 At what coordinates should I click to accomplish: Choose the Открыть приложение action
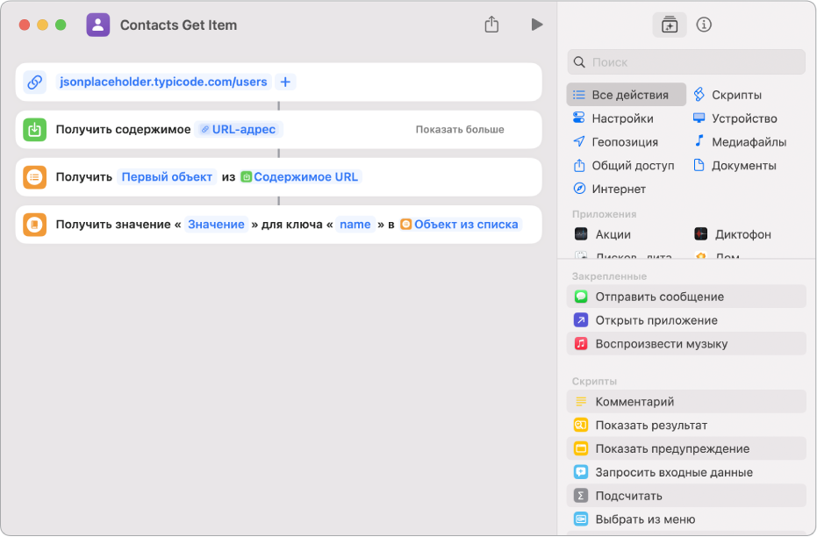686,320
